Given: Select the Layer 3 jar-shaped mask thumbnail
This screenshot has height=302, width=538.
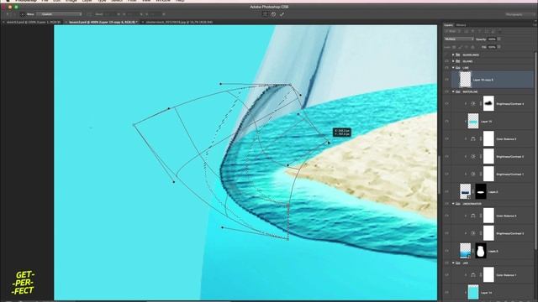Looking at the screenshot, I should click(x=481, y=251).
